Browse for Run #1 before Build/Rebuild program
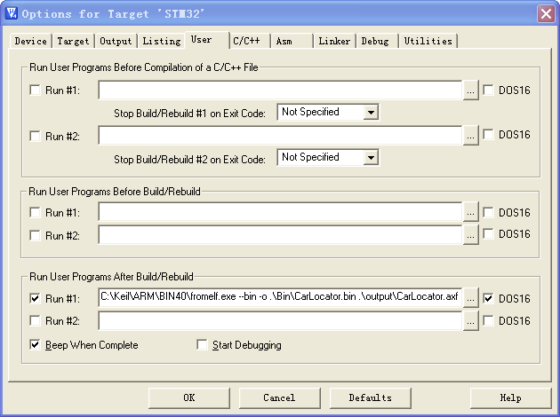The height and width of the screenshot is (417, 560). 471,212
